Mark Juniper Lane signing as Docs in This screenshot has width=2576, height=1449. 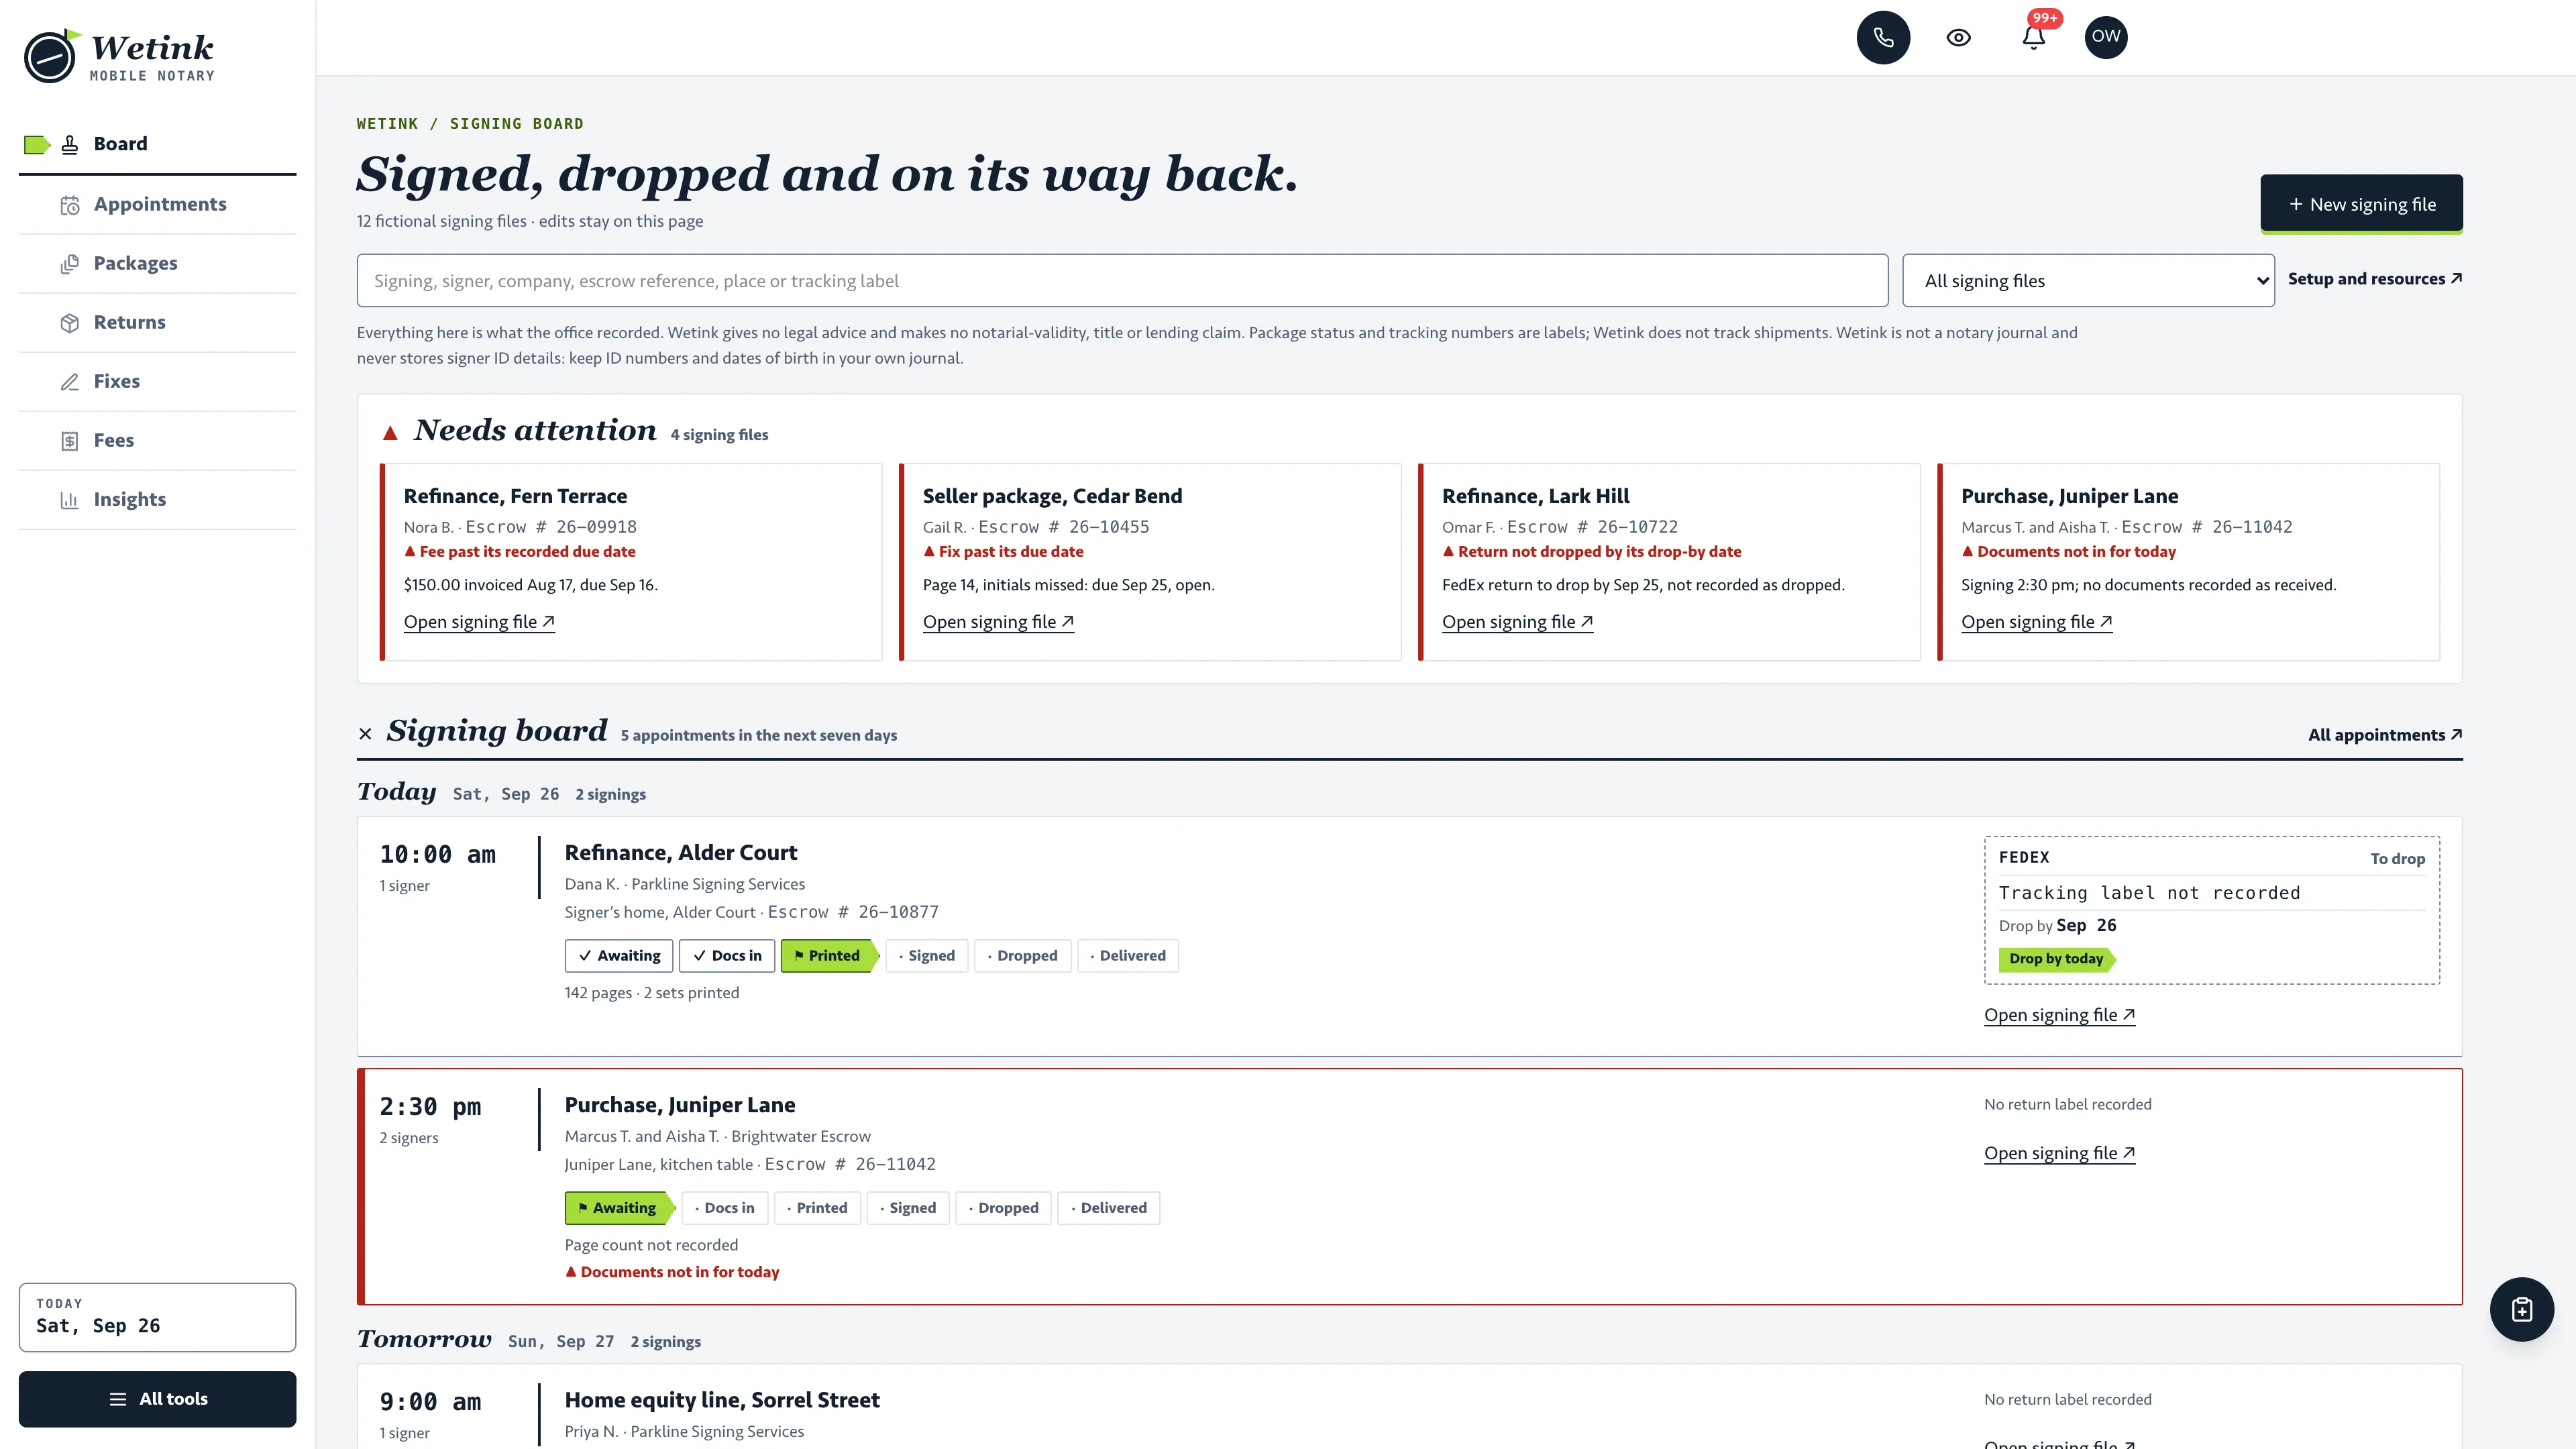(x=725, y=1208)
